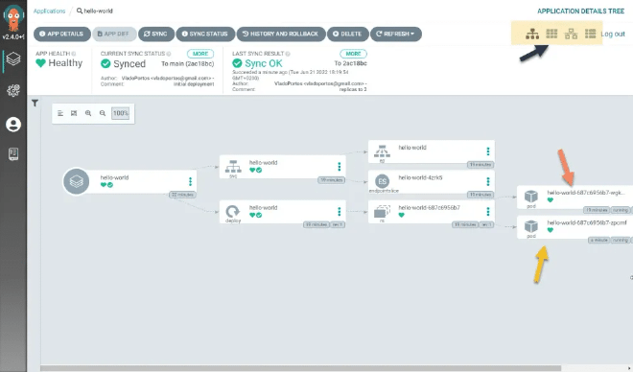Click the zoom out magnifier icon
Screen dimensions: 633x372
coord(103,113)
